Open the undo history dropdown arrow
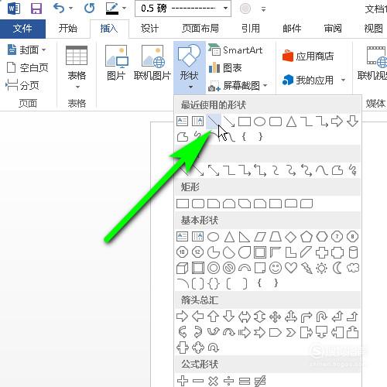The image size is (387, 387). pyautogui.click(x=70, y=9)
